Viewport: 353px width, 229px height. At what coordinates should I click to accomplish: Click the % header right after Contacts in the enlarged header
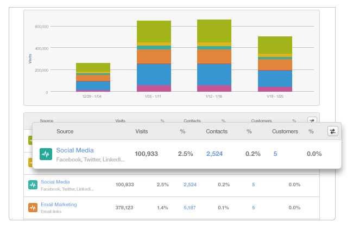point(249,131)
